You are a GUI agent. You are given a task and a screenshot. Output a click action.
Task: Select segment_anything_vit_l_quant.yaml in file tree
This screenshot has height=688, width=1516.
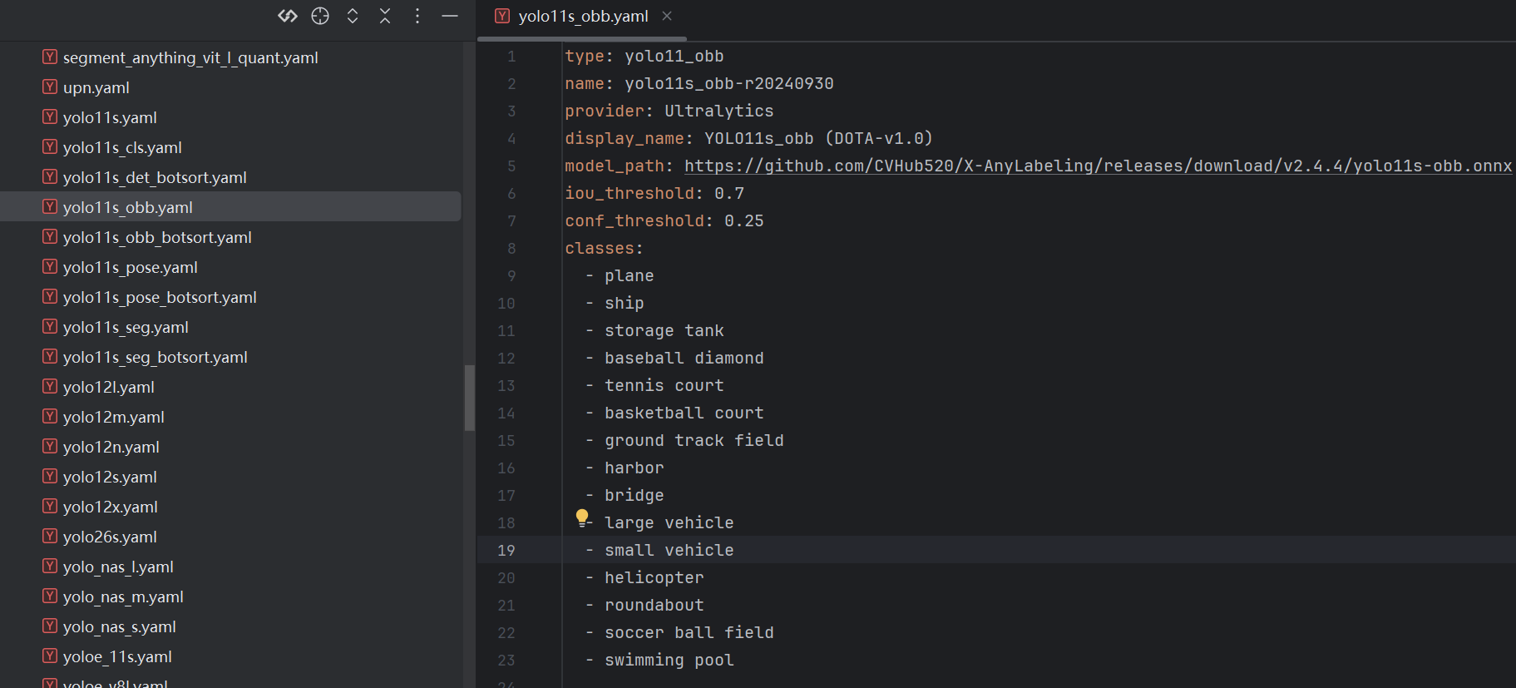(190, 57)
